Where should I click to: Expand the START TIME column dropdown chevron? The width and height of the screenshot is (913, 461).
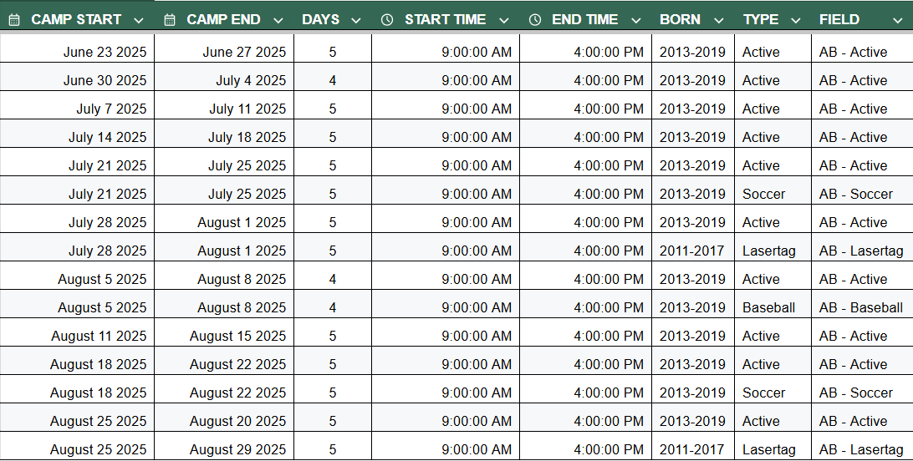coord(503,20)
